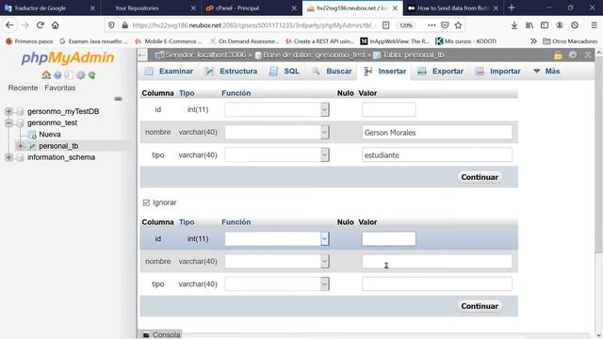Open the Reciente tables list
Image resolution: width=603 pixels, height=339 pixels.
coord(23,88)
